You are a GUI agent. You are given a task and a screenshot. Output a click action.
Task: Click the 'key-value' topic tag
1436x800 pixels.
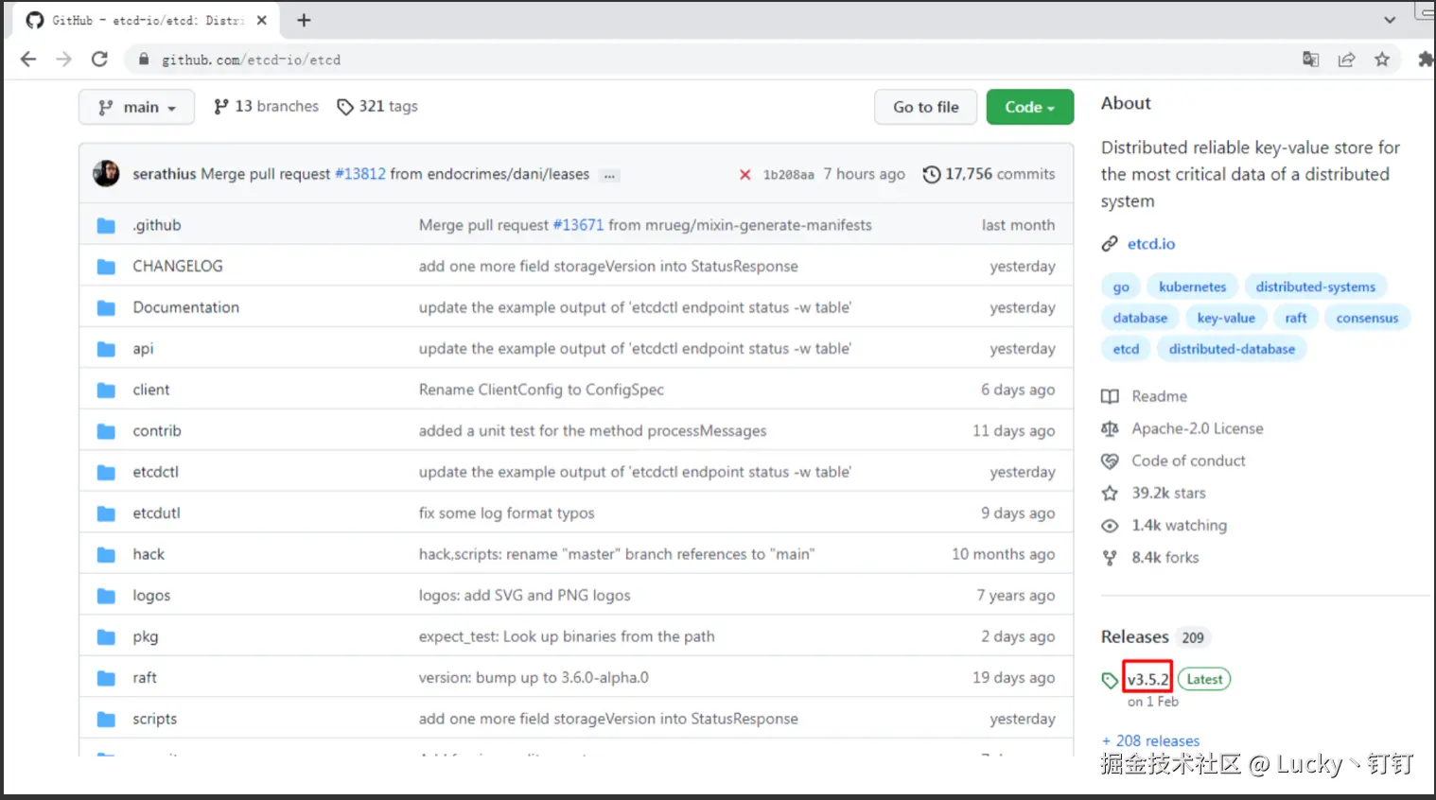(x=1226, y=318)
